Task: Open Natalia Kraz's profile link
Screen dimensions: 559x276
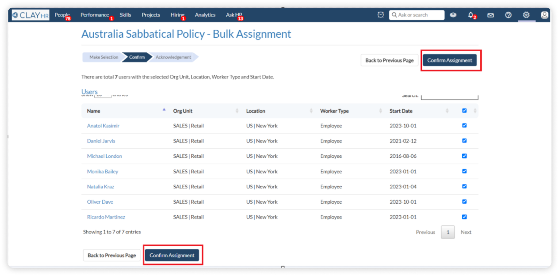Action: [x=100, y=187]
